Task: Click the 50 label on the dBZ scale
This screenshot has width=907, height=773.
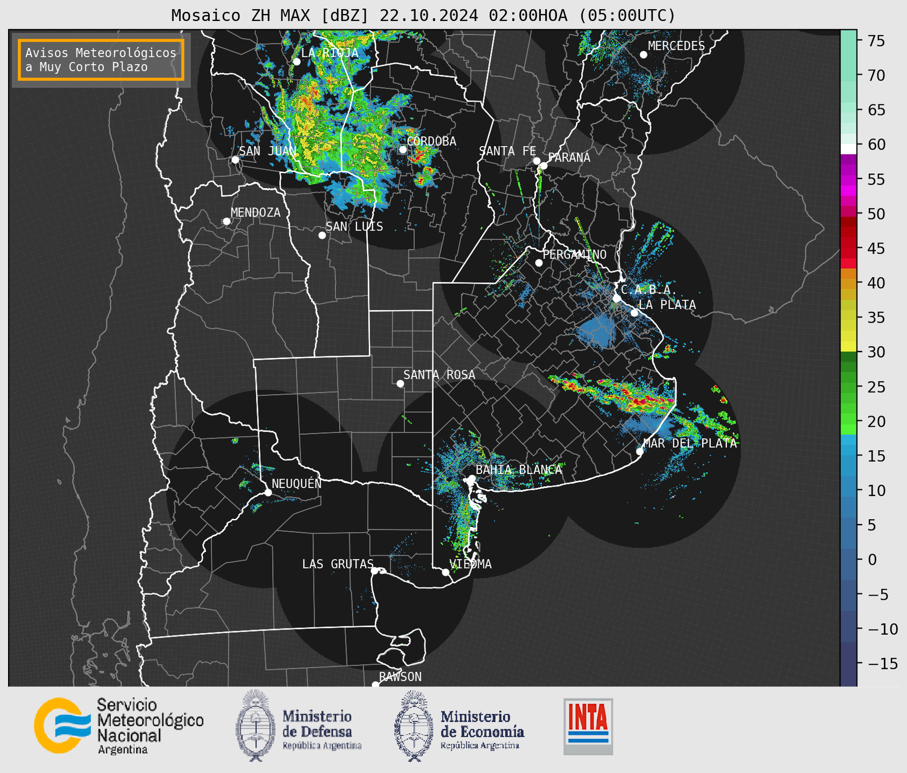Action: coord(876,214)
